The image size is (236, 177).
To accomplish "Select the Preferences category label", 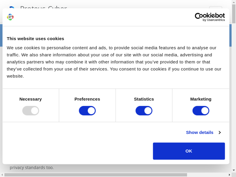I will (87, 99).
